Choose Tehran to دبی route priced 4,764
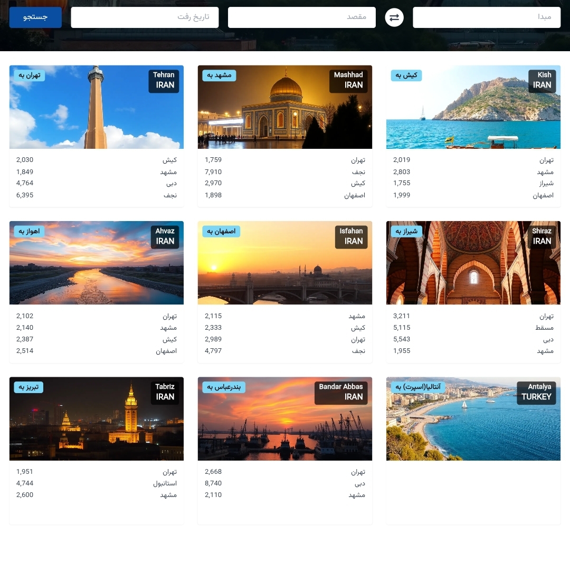Image resolution: width=570 pixels, height=563 pixels. click(x=97, y=183)
